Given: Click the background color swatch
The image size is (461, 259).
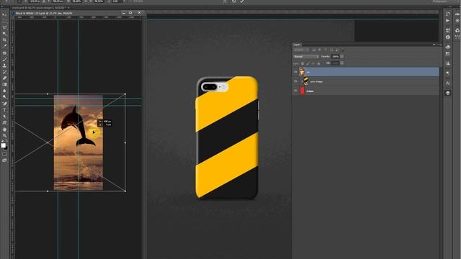Looking at the screenshot, I should tap(6, 147).
